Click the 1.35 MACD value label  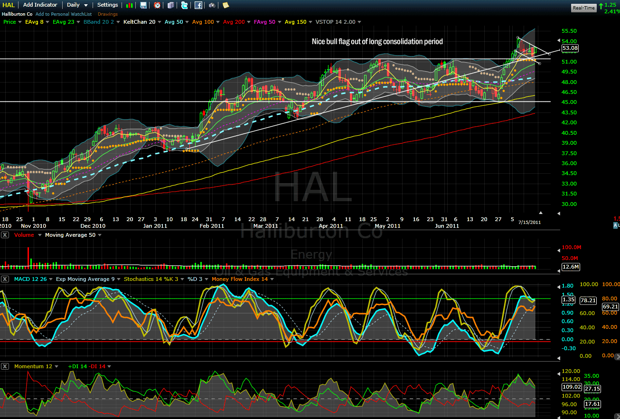(568, 300)
